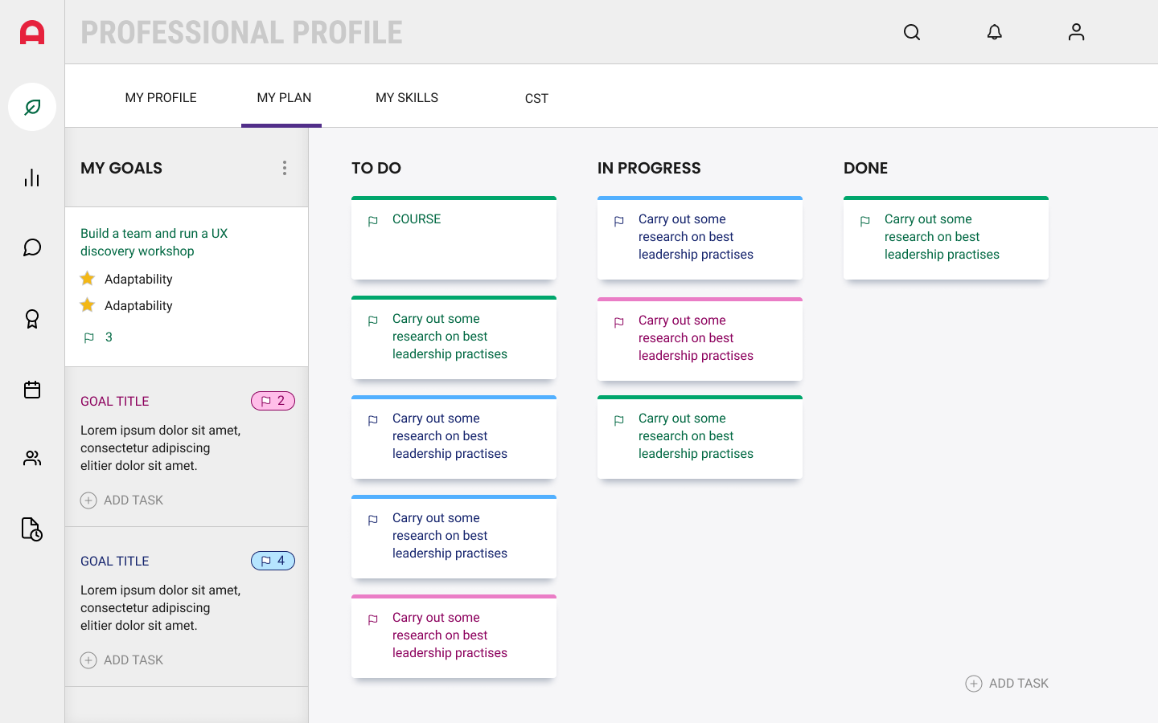Click the blue flag badge showing 4

point(273,561)
